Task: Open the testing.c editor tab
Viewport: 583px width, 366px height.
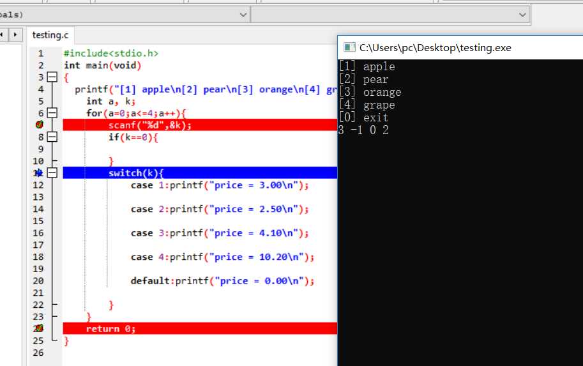Action: click(50, 35)
